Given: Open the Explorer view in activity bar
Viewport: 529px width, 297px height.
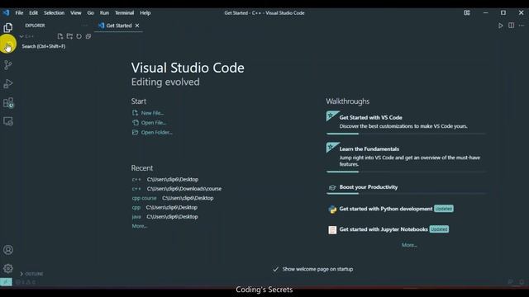Looking at the screenshot, I should [x=8, y=27].
